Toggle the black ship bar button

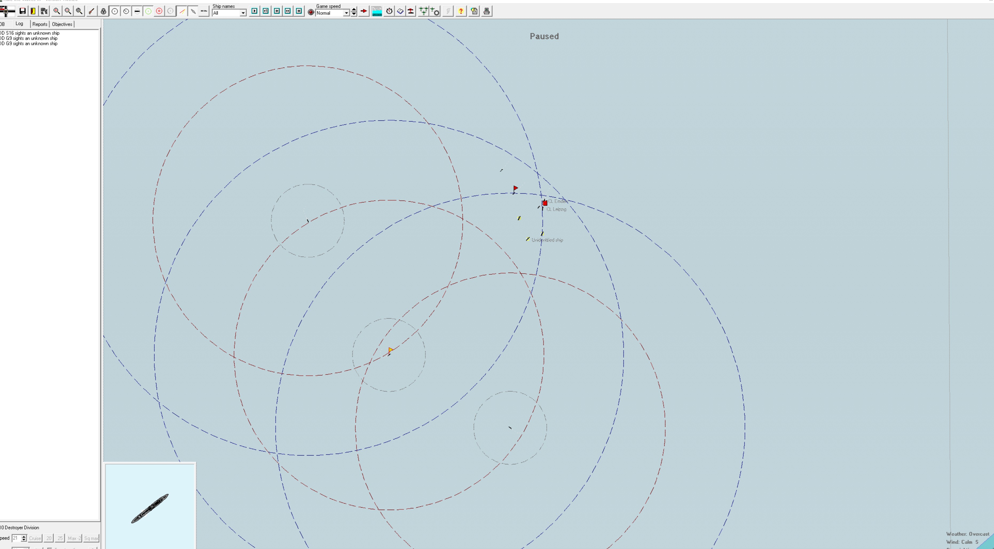137,11
